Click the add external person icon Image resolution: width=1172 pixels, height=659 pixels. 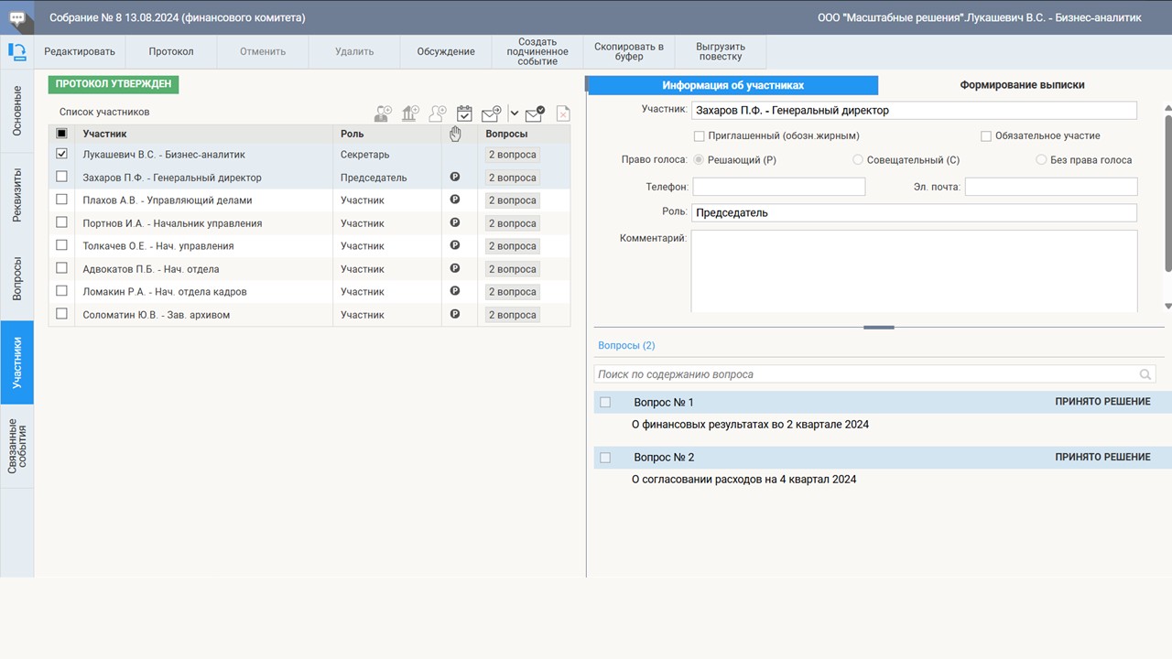pyautogui.click(x=438, y=113)
